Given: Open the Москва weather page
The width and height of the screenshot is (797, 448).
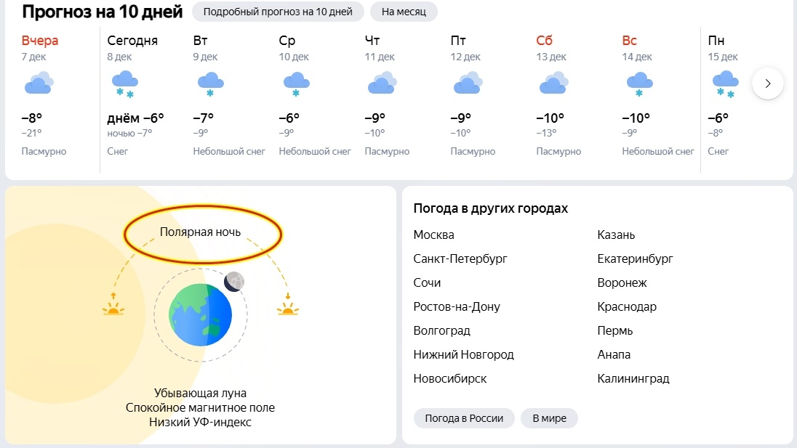Looking at the screenshot, I should [434, 235].
